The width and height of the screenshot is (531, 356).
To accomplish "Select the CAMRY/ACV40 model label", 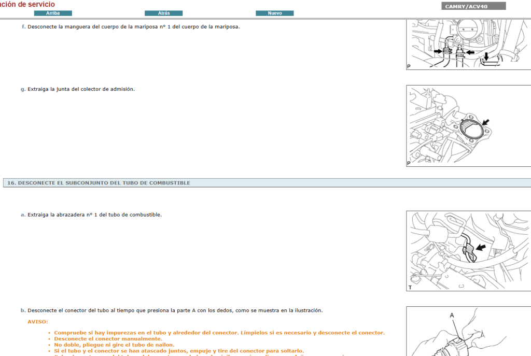I will [472, 6].
